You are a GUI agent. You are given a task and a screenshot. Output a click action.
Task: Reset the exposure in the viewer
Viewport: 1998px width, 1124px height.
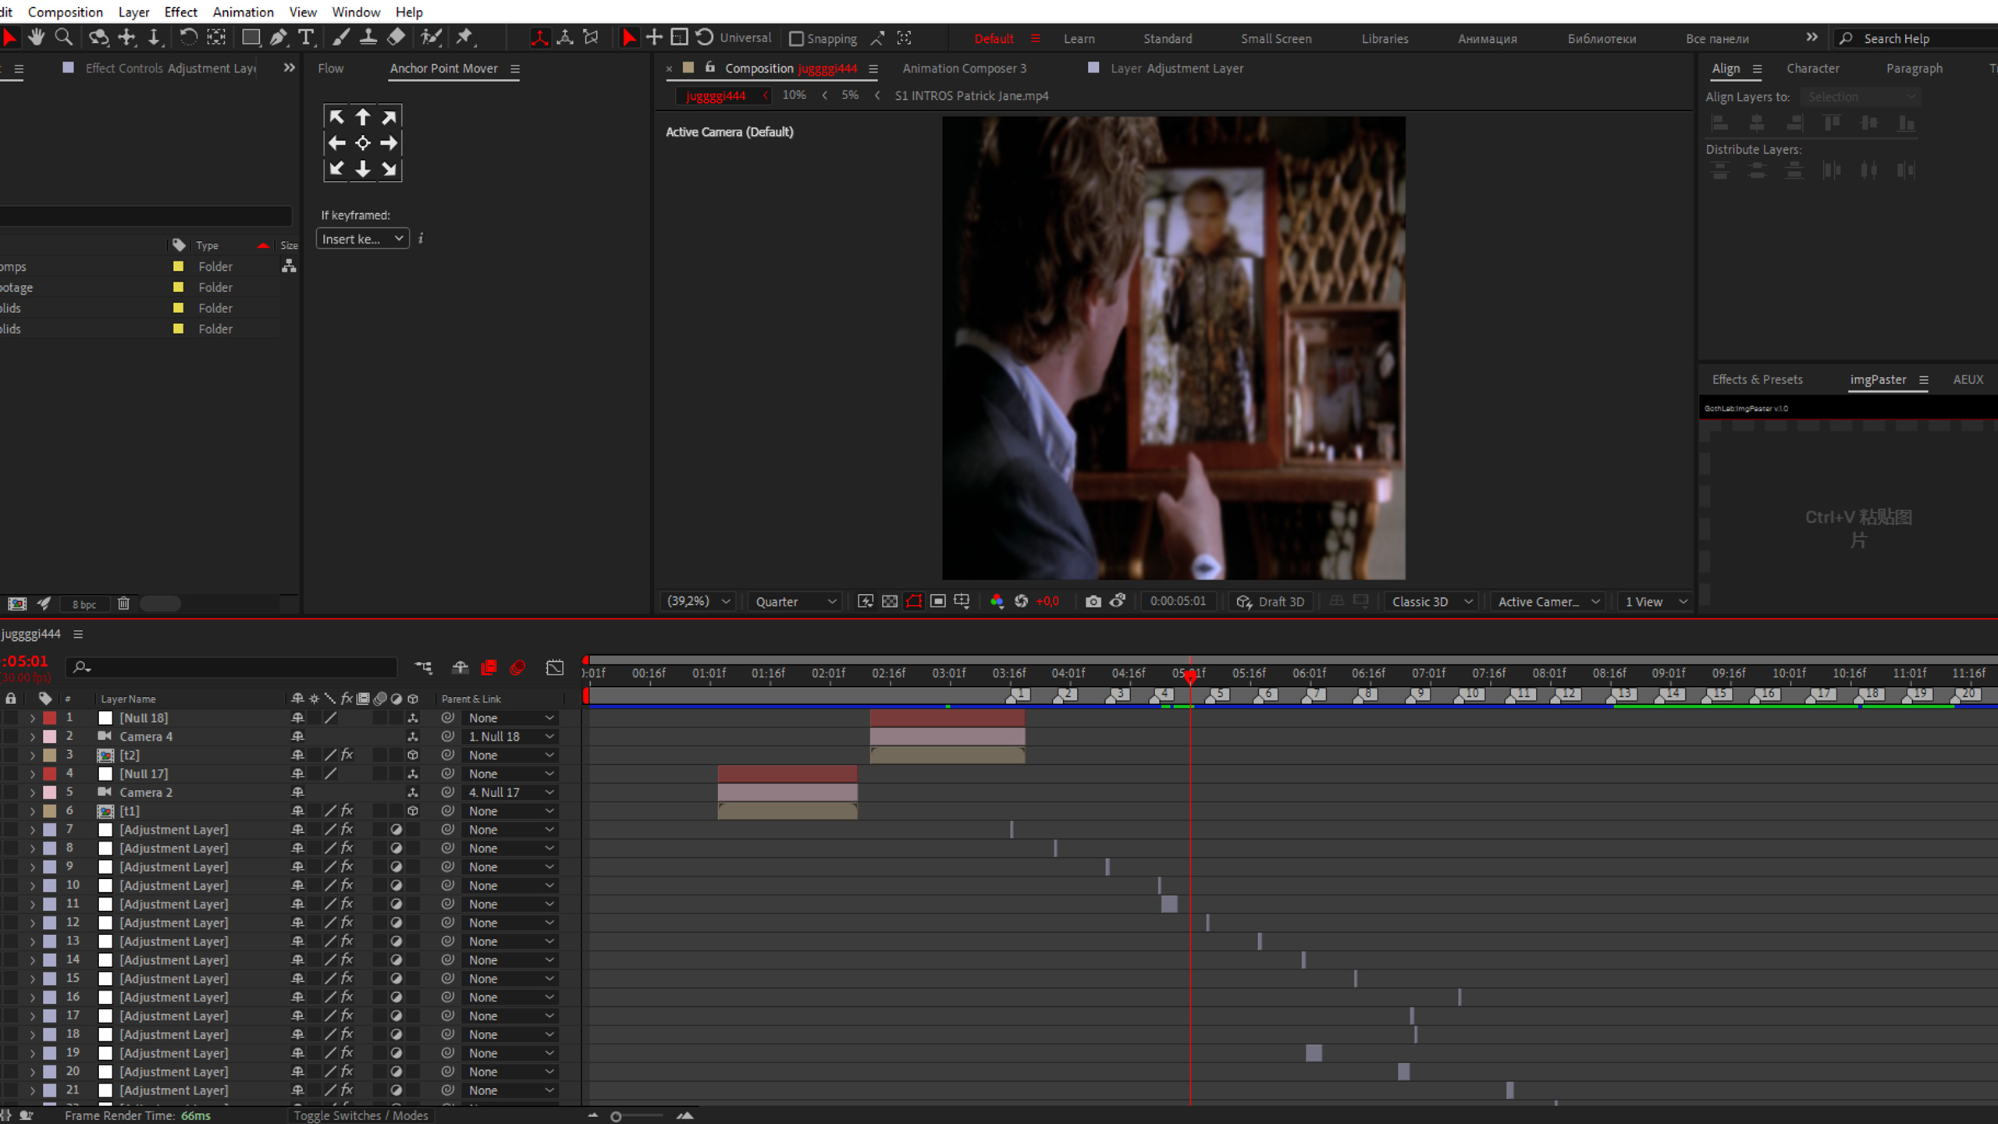pyautogui.click(x=1021, y=601)
